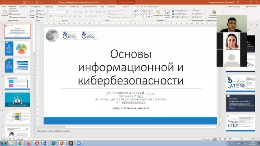Click the moon picture on the slide
This screenshot has height=146, width=260.
click(52, 35)
